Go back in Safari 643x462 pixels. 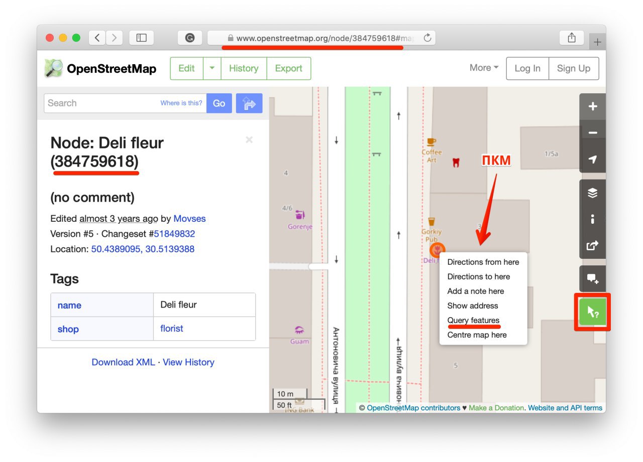click(97, 38)
